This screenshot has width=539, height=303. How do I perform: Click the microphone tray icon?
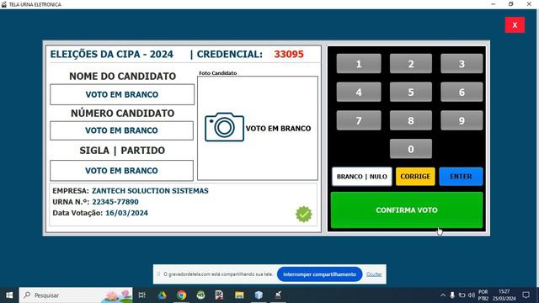pyautogui.click(x=452, y=295)
